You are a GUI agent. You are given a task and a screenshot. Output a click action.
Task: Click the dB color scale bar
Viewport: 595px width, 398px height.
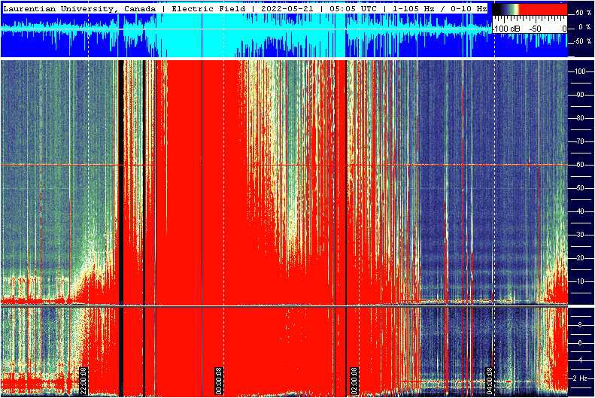pos(530,10)
